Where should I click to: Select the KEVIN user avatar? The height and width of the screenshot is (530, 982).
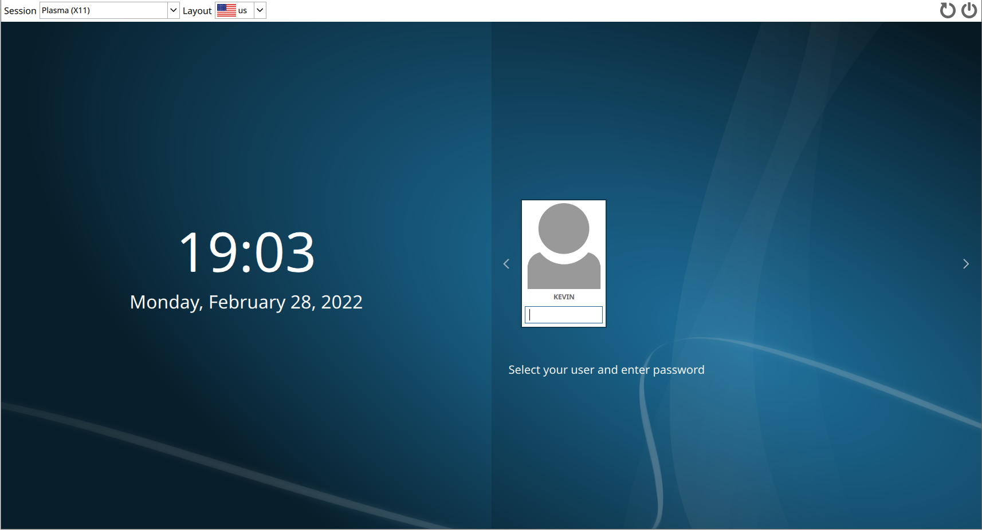(564, 246)
